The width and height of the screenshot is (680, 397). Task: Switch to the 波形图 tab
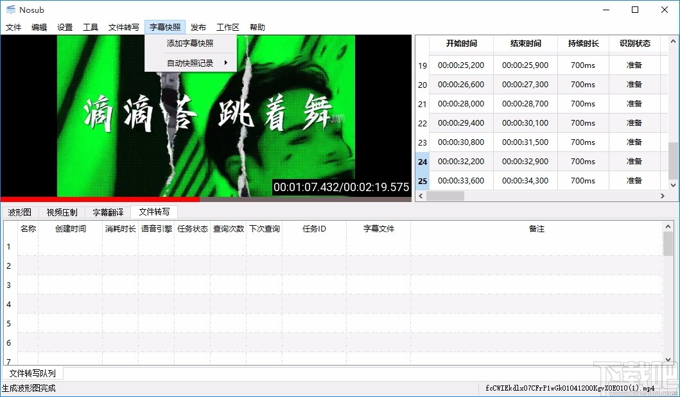coord(19,212)
